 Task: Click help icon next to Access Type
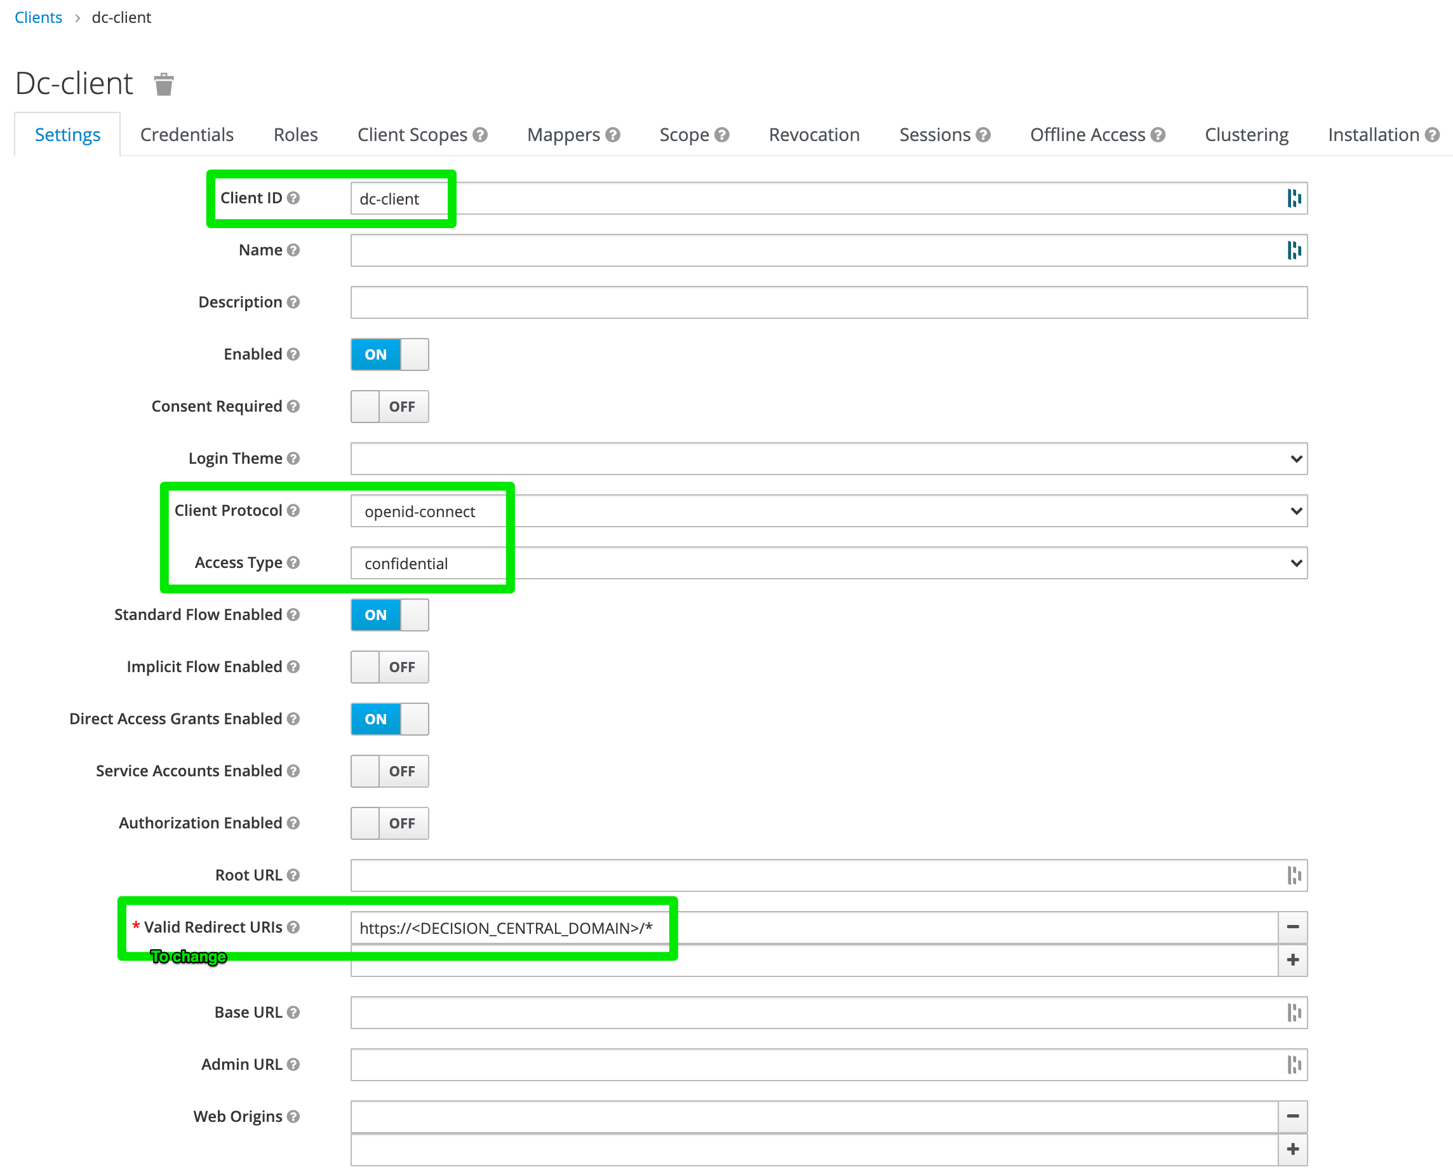293,563
